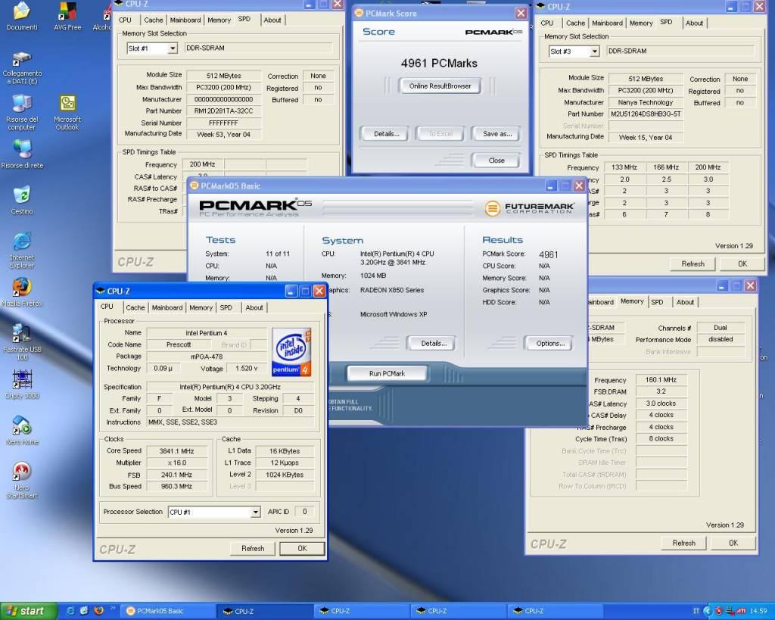775x620 pixels.
Task: Launch Nero StartSmart desktop icon
Action: point(22,480)
